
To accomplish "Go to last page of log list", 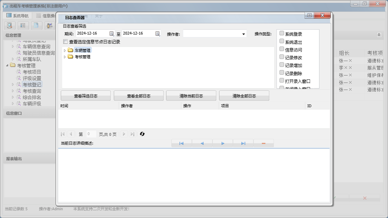I will coord(133,134).
